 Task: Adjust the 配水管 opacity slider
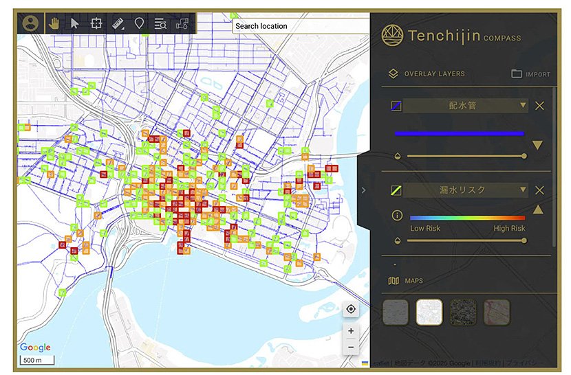467,156
